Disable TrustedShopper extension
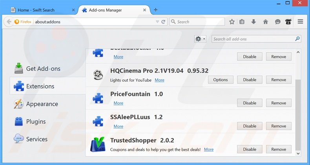The image size is (310, 165). (250, 149)
